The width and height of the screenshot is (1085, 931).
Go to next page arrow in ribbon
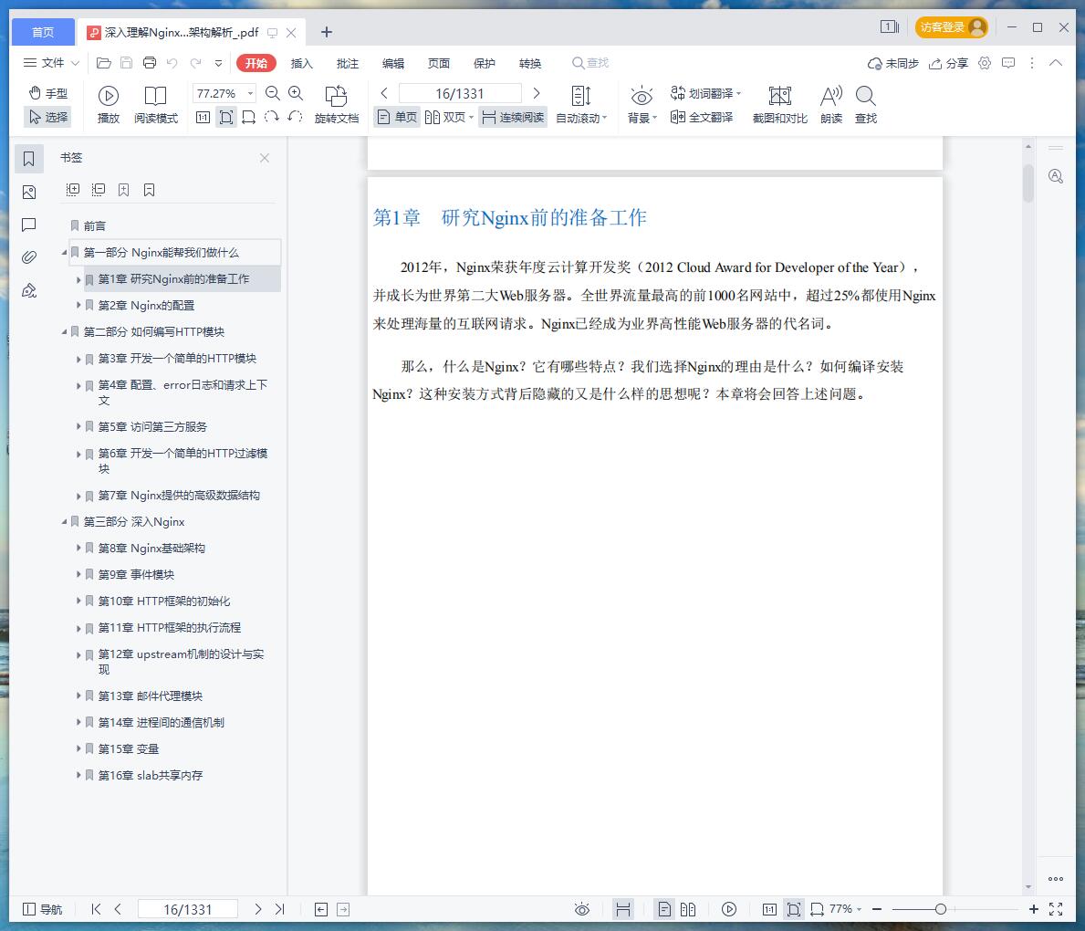point(537,93)
